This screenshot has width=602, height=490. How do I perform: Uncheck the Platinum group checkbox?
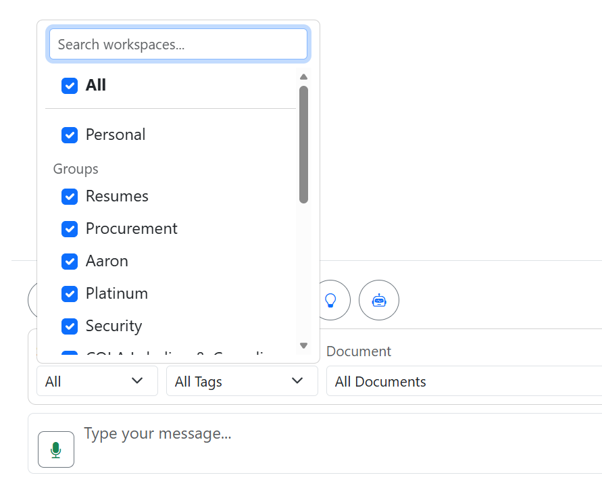[70, 294]
